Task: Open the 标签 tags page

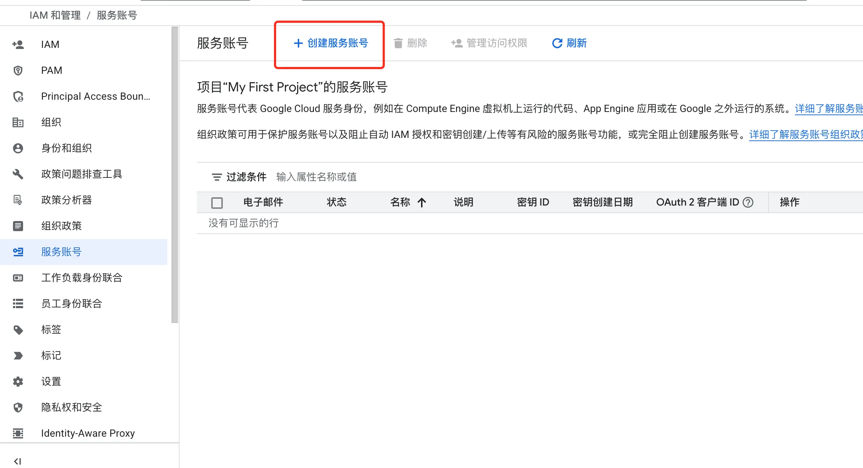Action: (x=51, y=329)
